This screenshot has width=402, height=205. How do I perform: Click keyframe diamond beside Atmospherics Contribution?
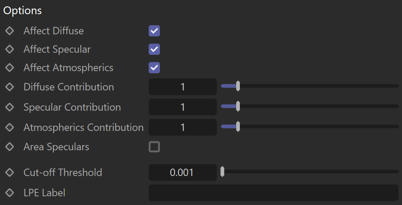[x=10, y=127]
